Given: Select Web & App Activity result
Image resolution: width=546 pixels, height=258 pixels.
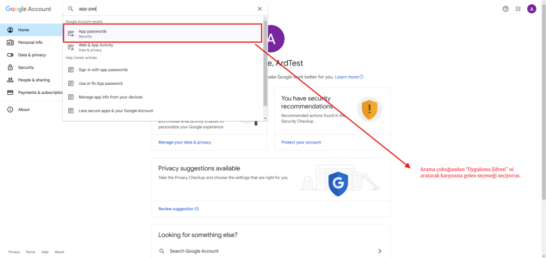Looking at the screenshot, I should pos(96,47).
